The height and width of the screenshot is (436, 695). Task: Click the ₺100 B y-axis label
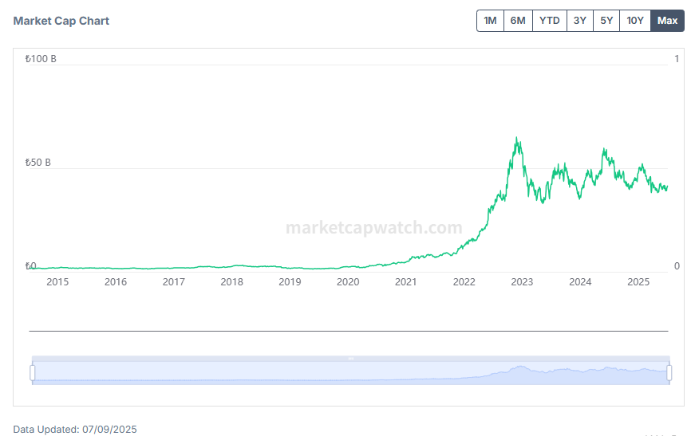pos(41,59)
